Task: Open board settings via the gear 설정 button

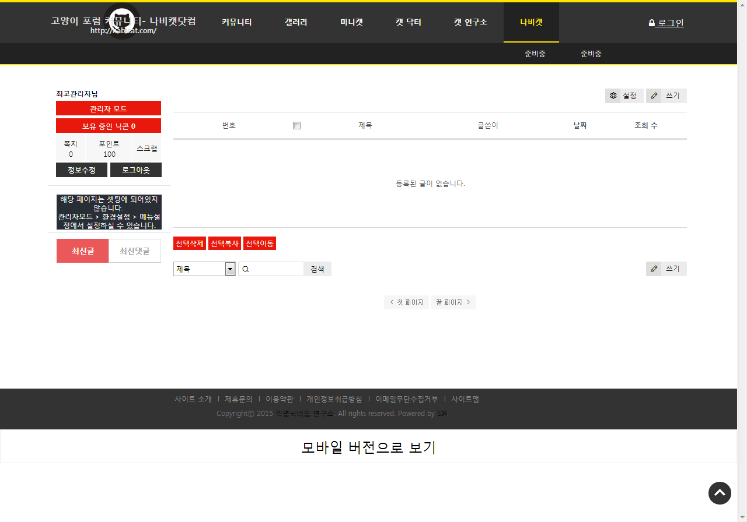Action: pyautogui.click(x=624, y=96)
